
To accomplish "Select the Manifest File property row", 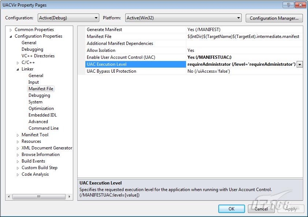I will pos(136,37).
